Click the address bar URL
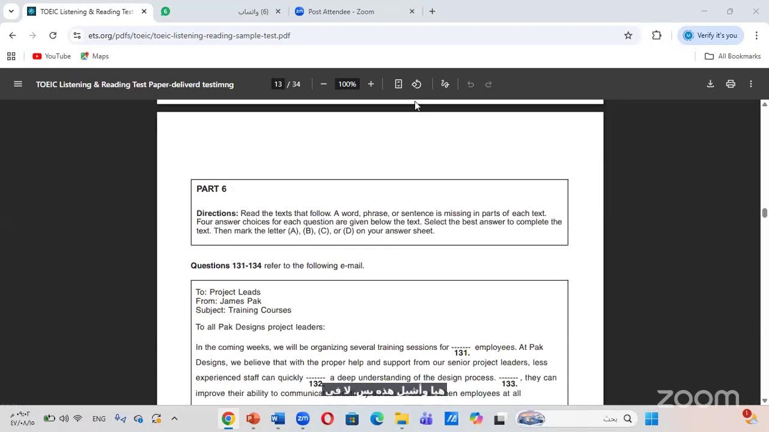 tap(189, 35)
